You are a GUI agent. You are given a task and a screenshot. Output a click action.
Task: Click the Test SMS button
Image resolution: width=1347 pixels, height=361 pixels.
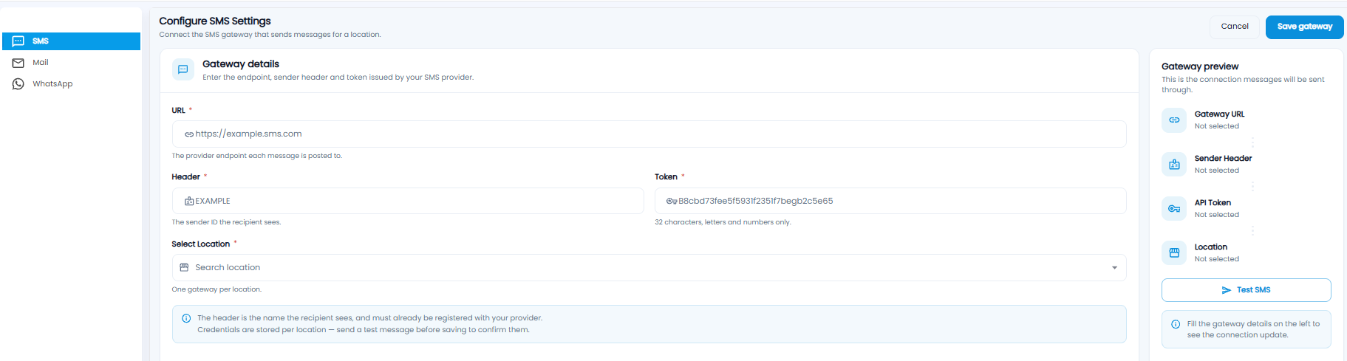click(1246, 290)
